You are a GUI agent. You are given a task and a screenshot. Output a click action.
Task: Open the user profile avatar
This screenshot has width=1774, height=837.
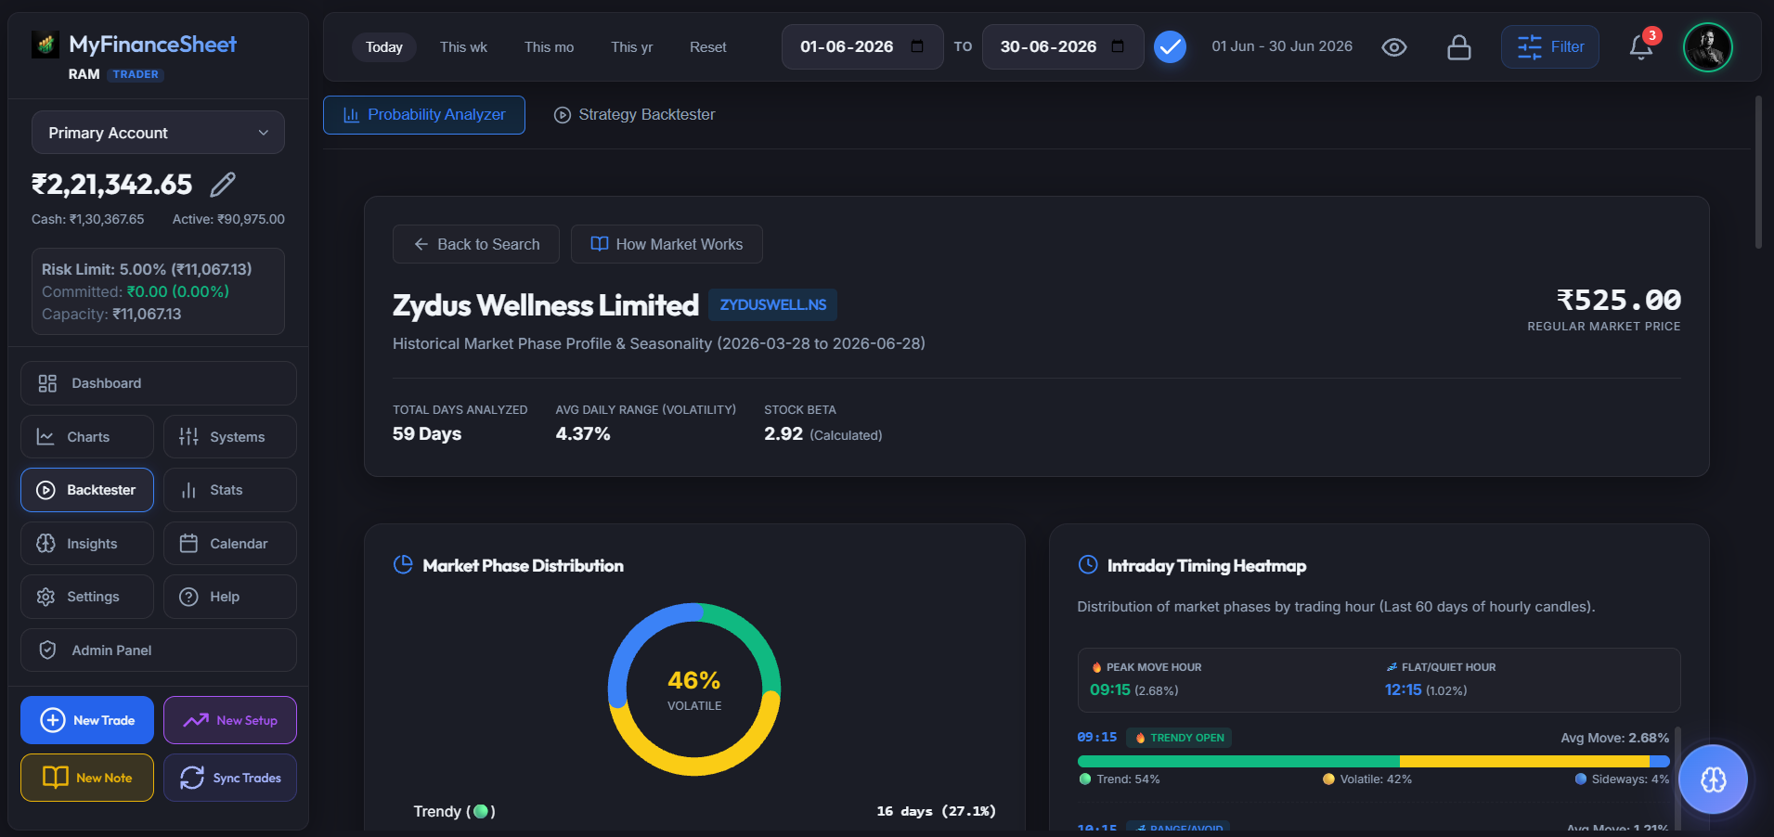(x=1708, y=46)
